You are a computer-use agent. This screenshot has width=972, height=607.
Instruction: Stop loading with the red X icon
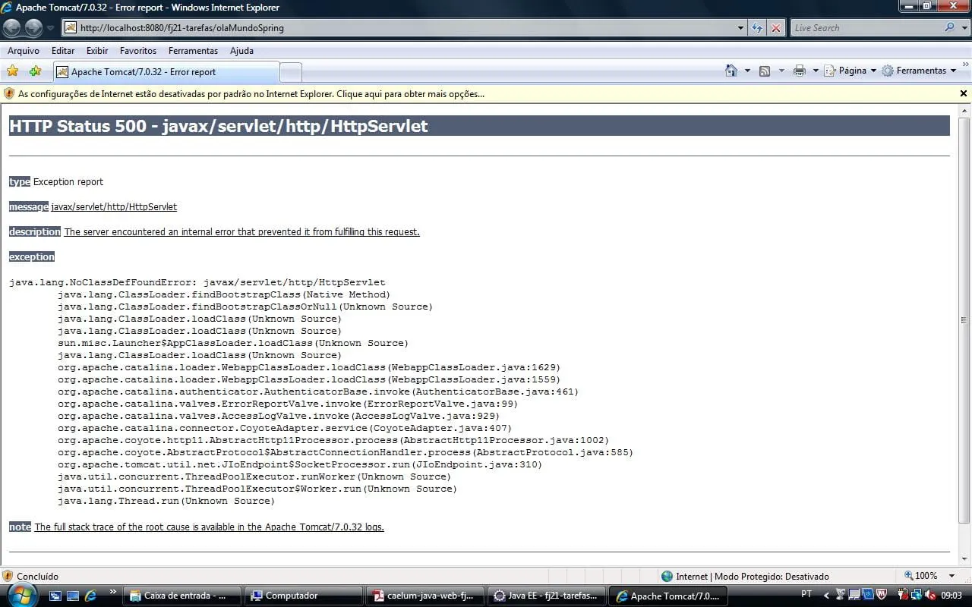(776, 28)
